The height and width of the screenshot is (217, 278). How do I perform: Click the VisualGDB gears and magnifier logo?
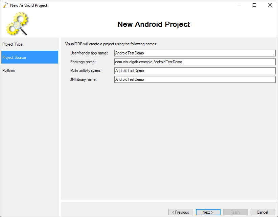(17, 24)
